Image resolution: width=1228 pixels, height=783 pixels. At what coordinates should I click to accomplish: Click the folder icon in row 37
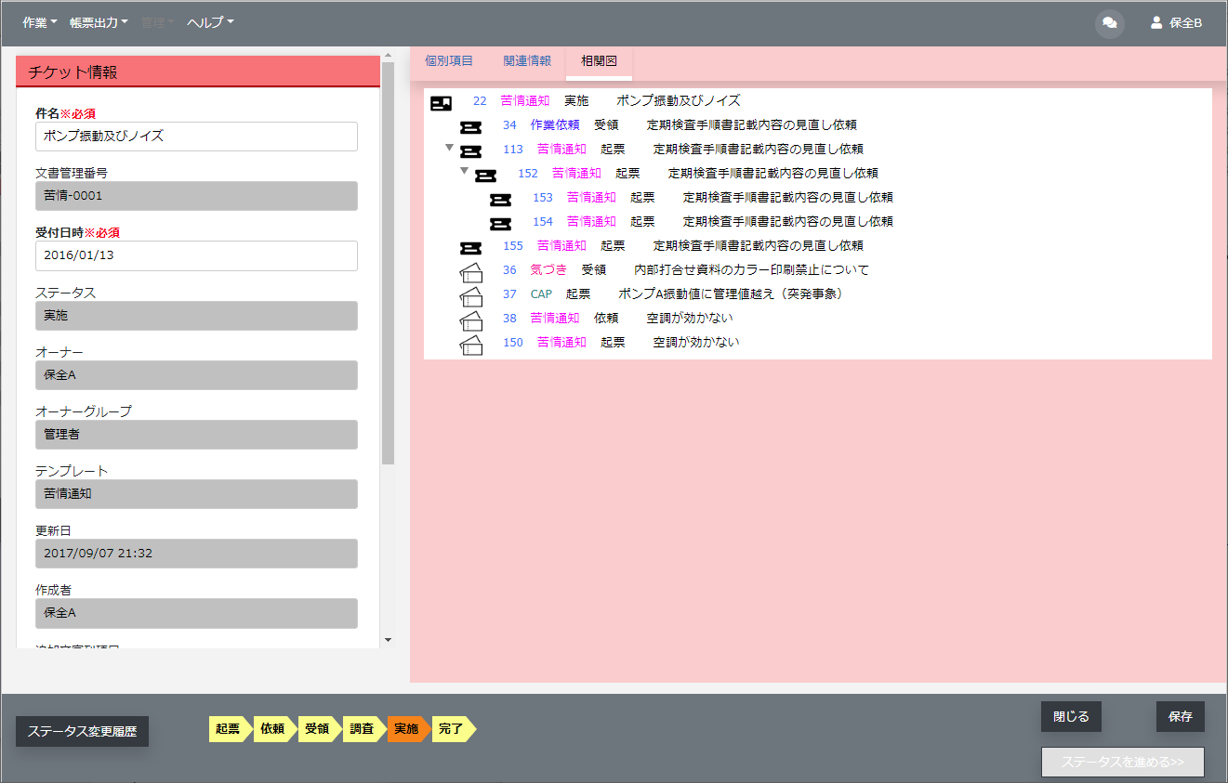coord(471,296)
